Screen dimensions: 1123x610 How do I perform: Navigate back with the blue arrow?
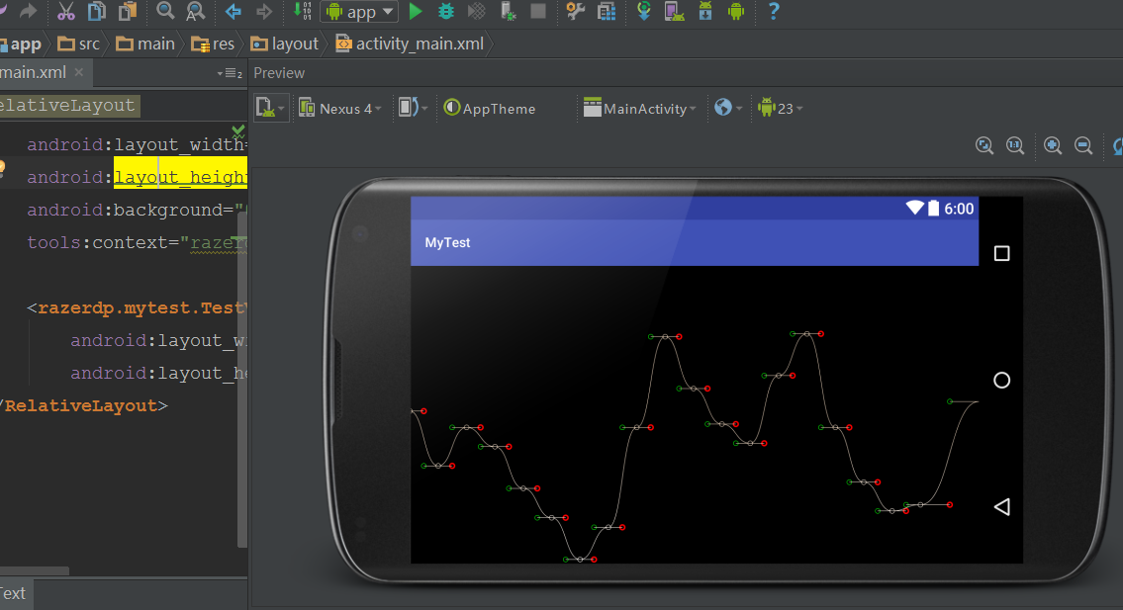[234, 12]
